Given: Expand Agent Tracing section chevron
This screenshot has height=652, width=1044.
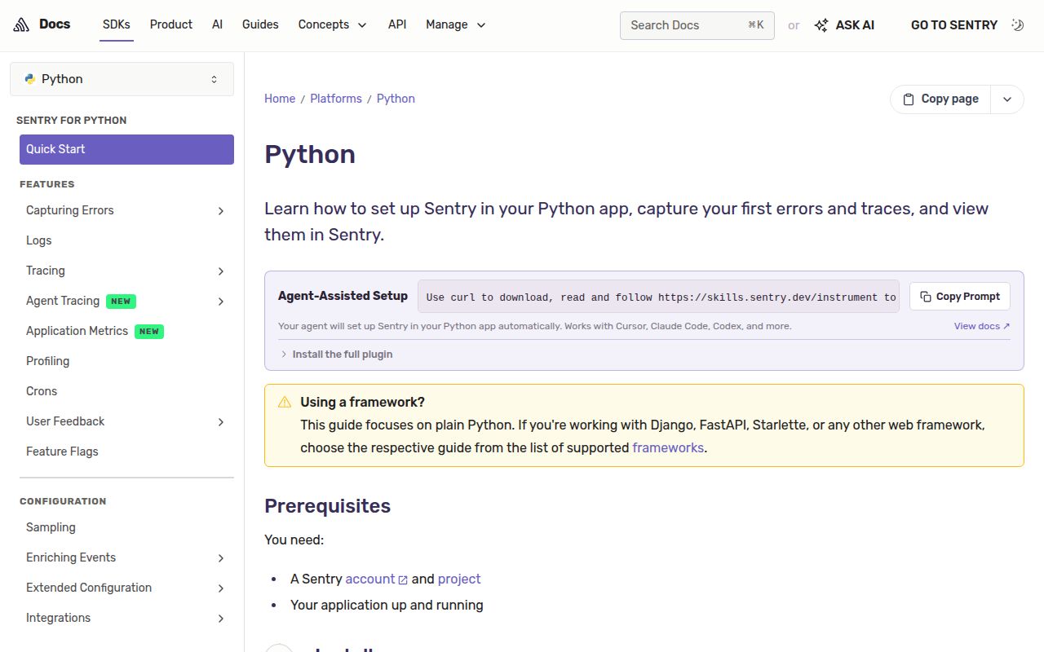Looking at the screenshot, I should (x=221, y=302).
